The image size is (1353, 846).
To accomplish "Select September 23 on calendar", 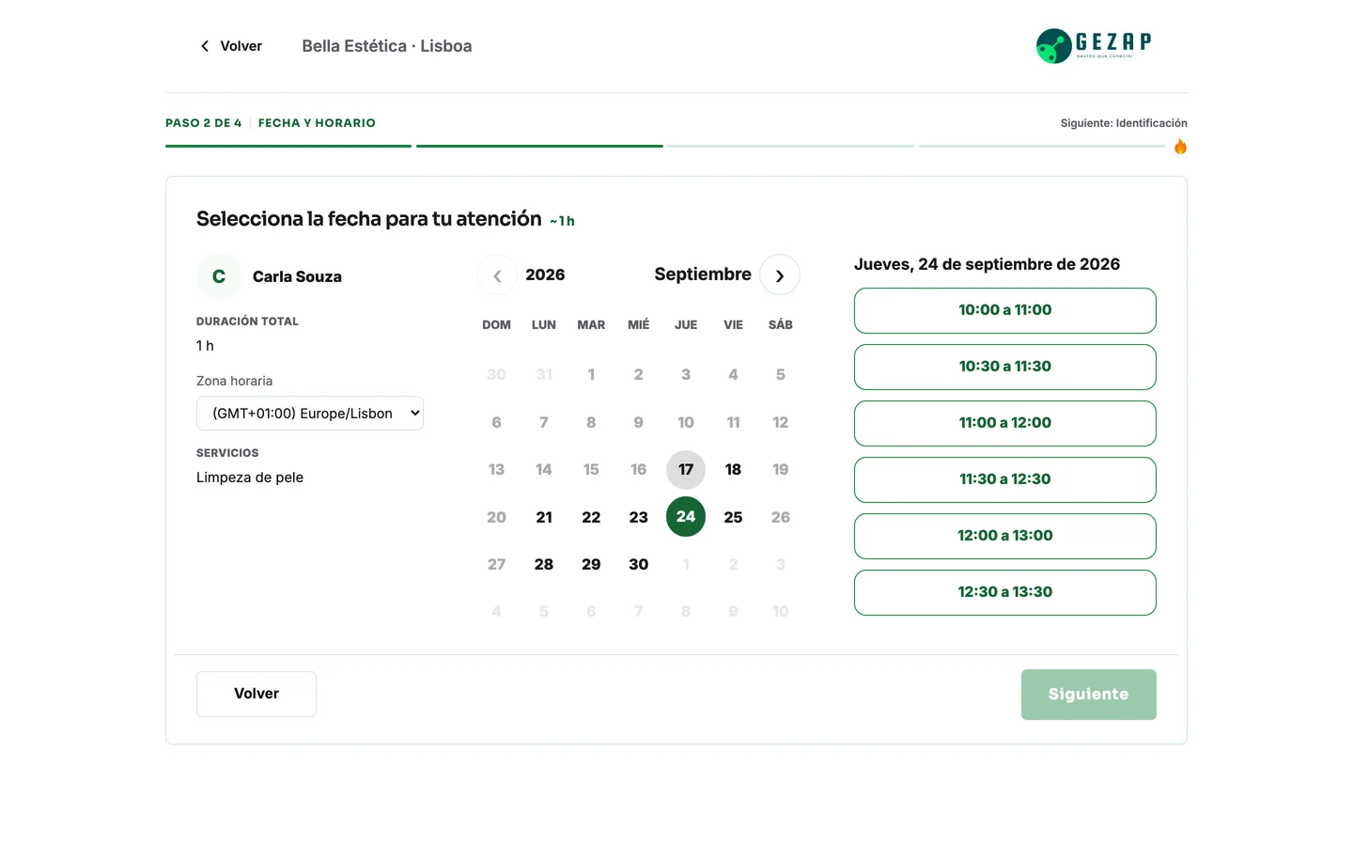I will tap(639, 517).
